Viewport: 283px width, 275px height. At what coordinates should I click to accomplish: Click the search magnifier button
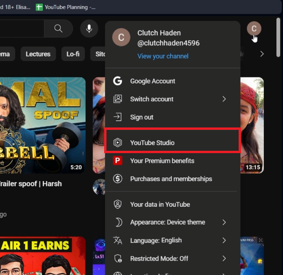(58, 28)
